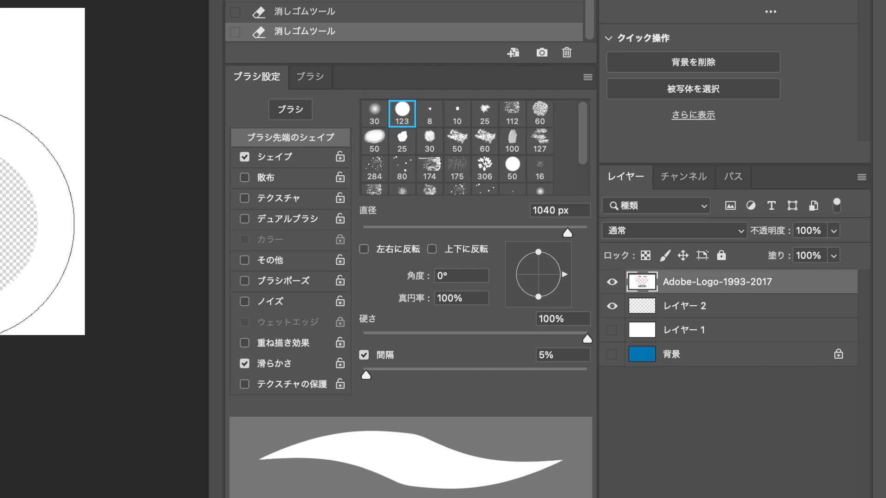
Task: Collapse the クイック操作 section
Action: coord(609,38)
